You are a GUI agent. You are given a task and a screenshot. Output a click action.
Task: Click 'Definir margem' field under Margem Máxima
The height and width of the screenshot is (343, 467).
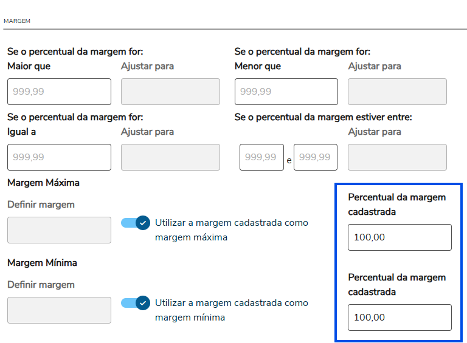[59, 230]
